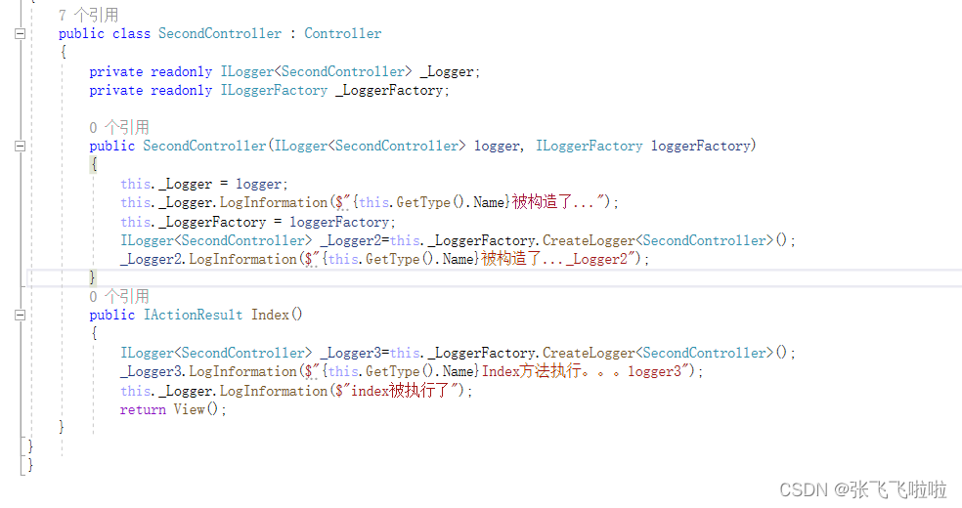Place cursor at constructor's closing brace
962x508 pixels.
tap(93, 277)
